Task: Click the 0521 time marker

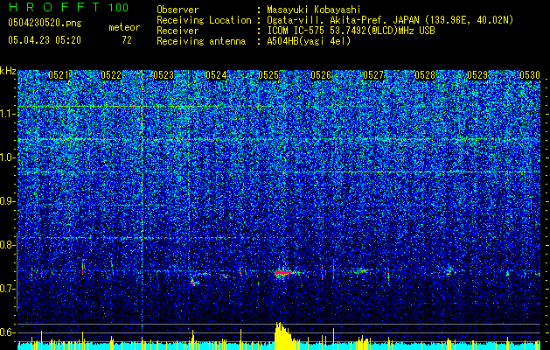Action: coord(59,75)
